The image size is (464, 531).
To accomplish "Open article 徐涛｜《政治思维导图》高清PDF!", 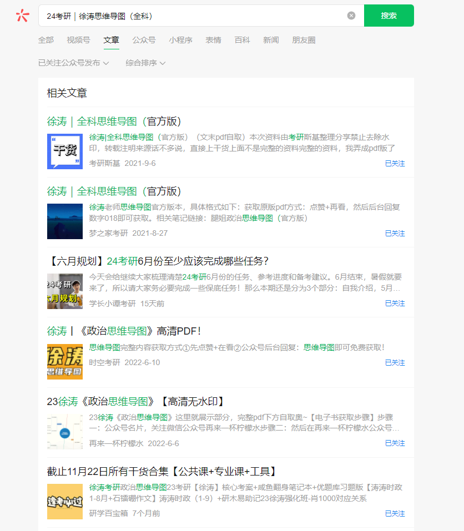I will coord(124,331).
